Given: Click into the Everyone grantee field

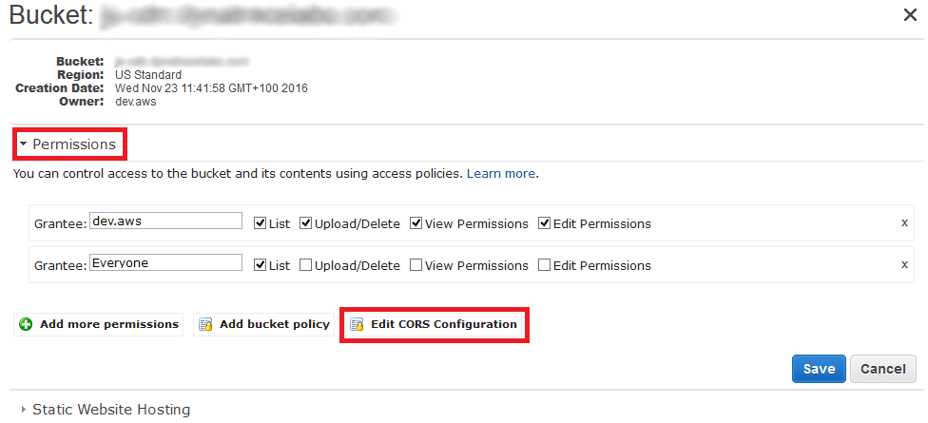Looking at the screenshot, I should (165, 262).
